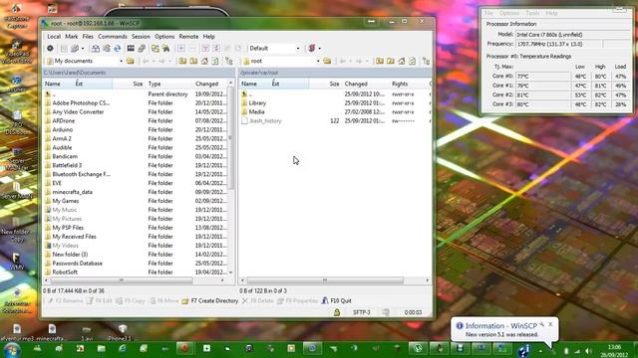Click the C:\Users\Jared\Documents path bar
Image resolution: width=638 pixels, height=358 pixels.
(139, 73)
